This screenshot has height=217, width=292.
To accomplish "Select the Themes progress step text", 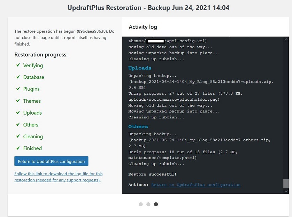I will 32,101.
